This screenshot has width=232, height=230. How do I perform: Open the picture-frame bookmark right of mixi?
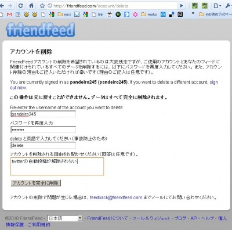click(x=77, y=15)
